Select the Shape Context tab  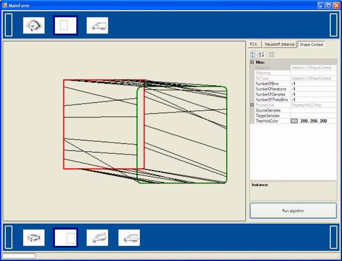311,44
